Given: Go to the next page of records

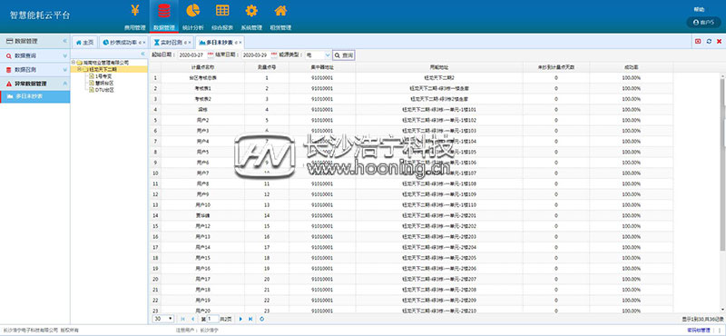Looking at the screenshot, I should (x=240, y=319).
